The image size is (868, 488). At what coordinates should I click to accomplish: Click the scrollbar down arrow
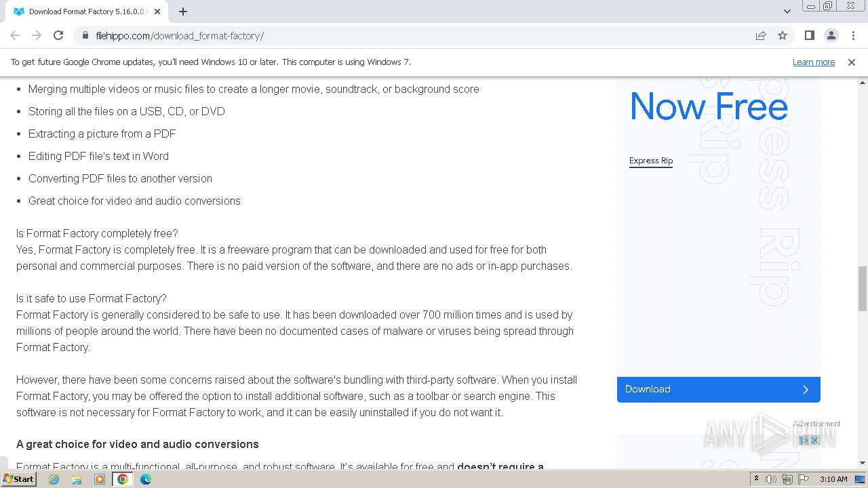[863, 463]
